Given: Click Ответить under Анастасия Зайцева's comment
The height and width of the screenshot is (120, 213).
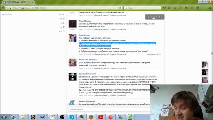Looking at the screenshot, I should 122,68.
